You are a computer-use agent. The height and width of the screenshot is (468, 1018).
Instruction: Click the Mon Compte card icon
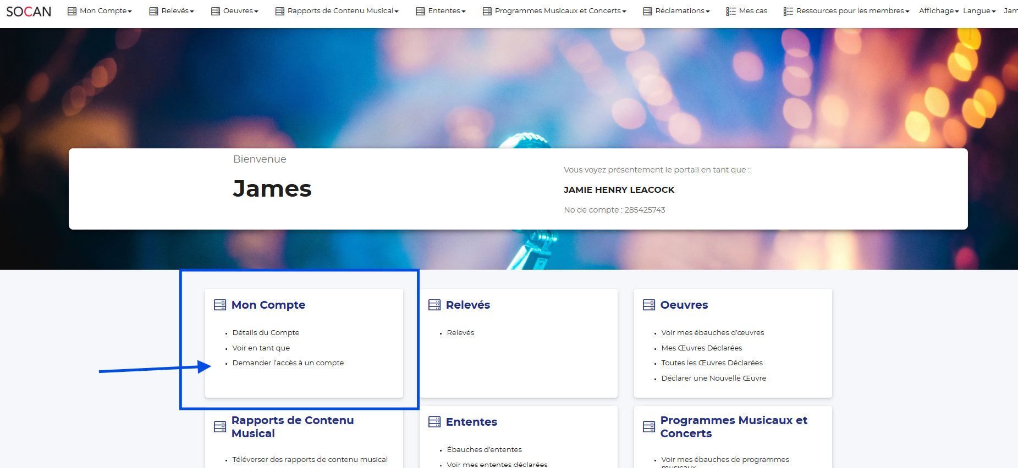click(x=220, y=305)
